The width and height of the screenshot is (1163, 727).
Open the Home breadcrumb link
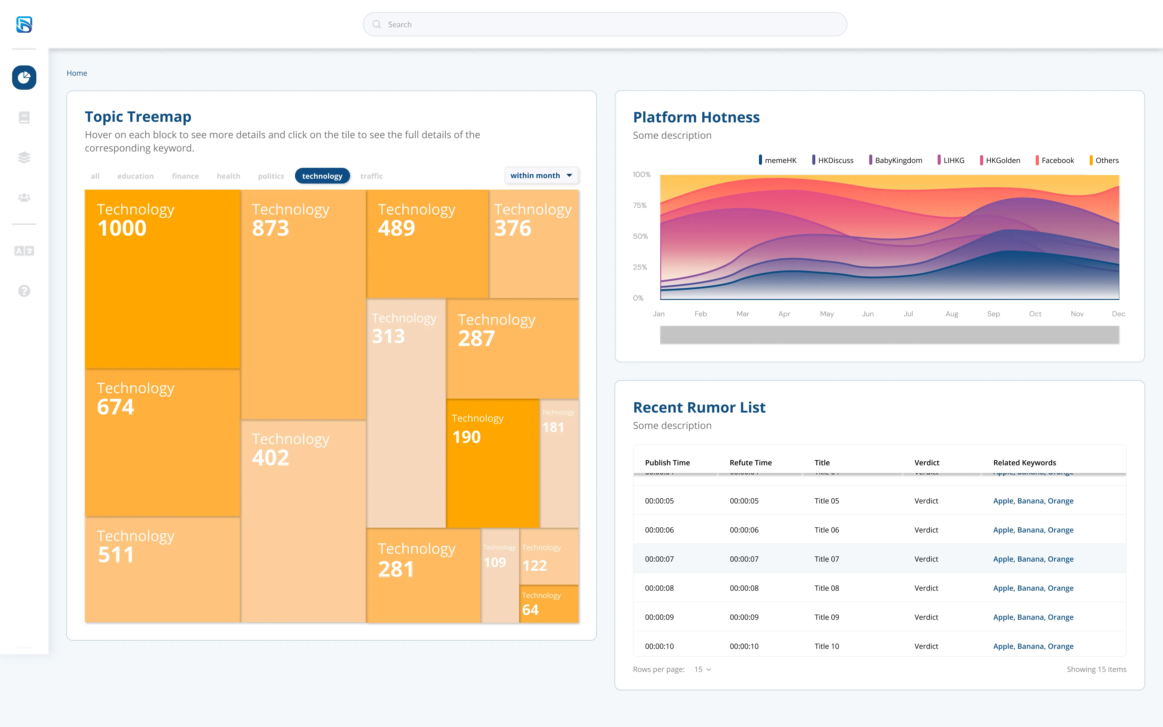pos(77,73)
